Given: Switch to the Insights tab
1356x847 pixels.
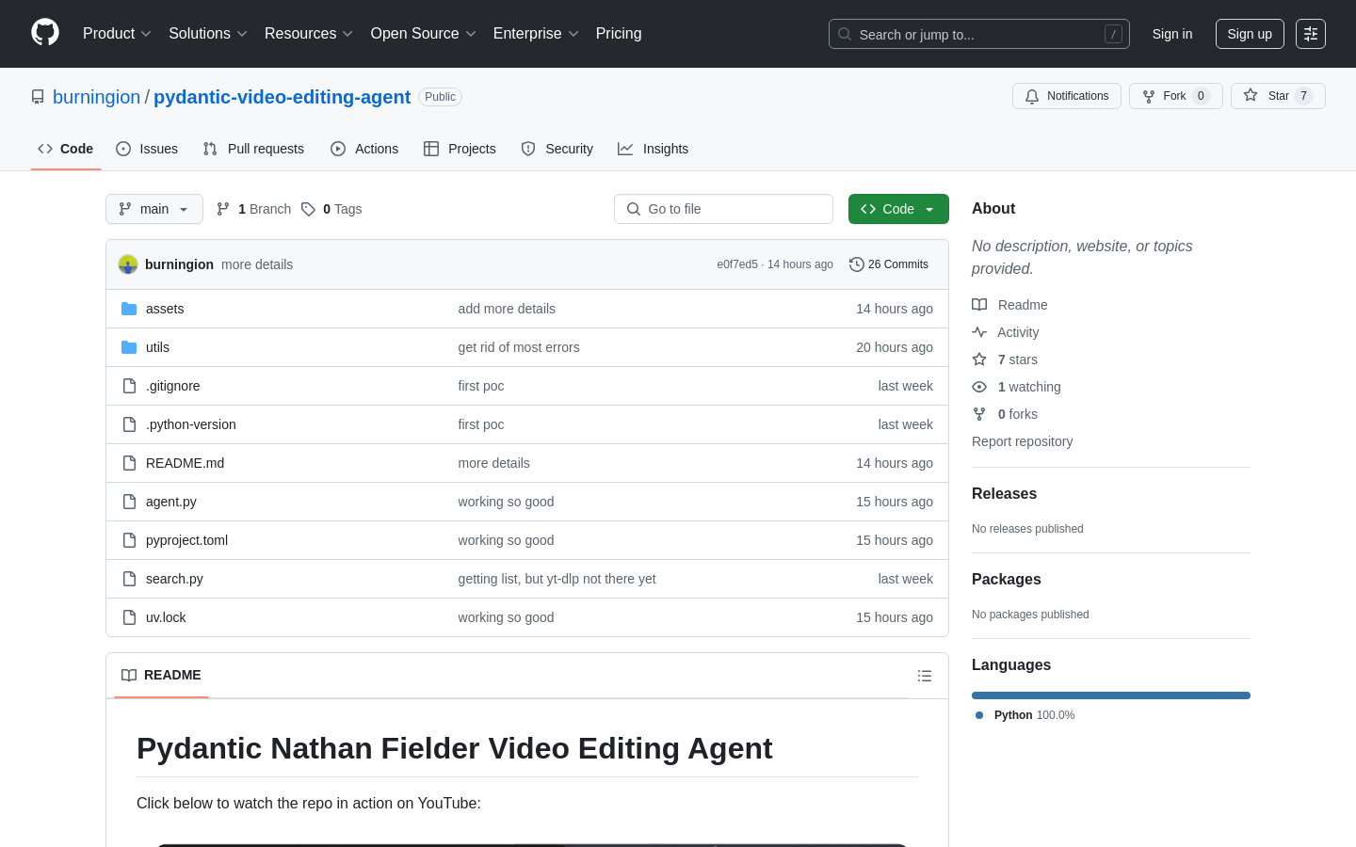Looking at the screenshot, I should coord(654,149).
